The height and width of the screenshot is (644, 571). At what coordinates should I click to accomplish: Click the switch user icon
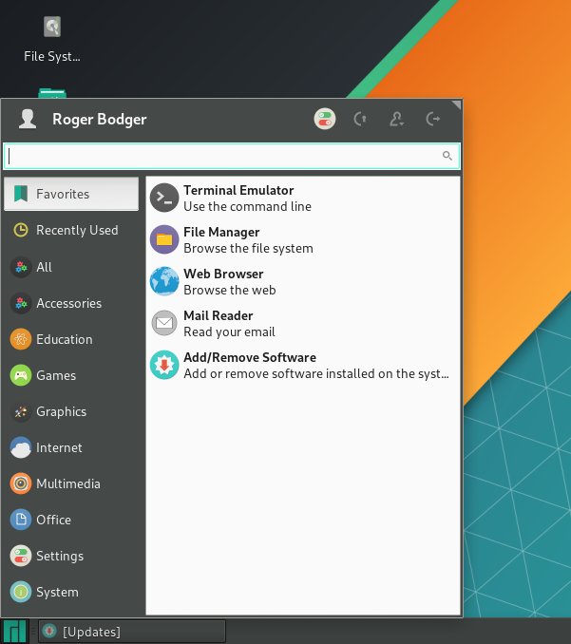[396, 119]
